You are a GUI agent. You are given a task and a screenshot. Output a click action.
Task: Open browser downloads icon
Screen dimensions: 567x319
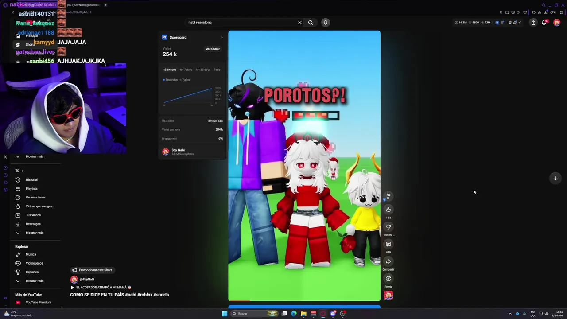pos(546,12)
